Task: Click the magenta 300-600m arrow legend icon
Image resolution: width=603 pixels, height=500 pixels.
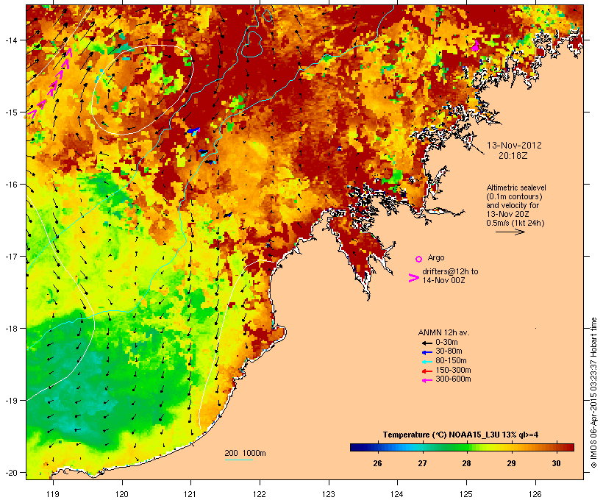Action: [x=427, y=380]
